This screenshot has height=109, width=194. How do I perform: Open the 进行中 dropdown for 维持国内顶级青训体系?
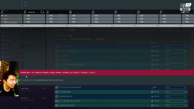[176, 105]
